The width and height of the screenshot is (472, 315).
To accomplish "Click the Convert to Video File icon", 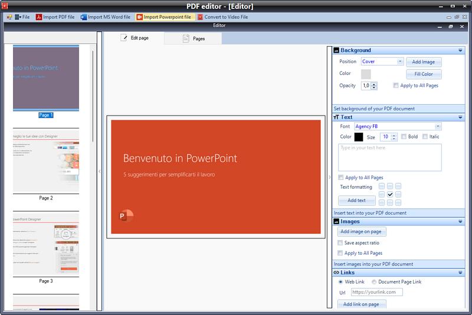I will pyautogui.click(x=200, y=17).
